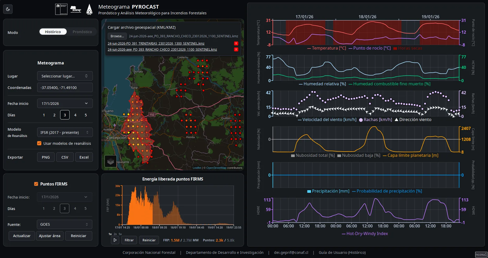Screen dimensions: 488x258
Task: Click Reiniciar next to Filtrar
Action: [149, 240]
